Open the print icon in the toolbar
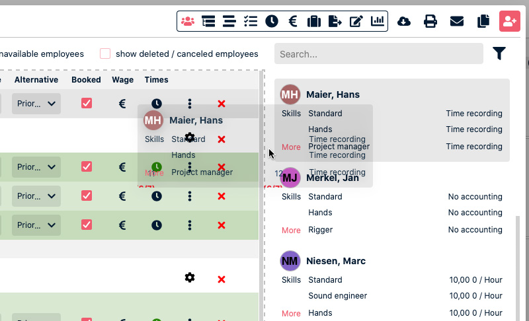The width and height of the screenshot is (529, 321). (x=430, y=21)
